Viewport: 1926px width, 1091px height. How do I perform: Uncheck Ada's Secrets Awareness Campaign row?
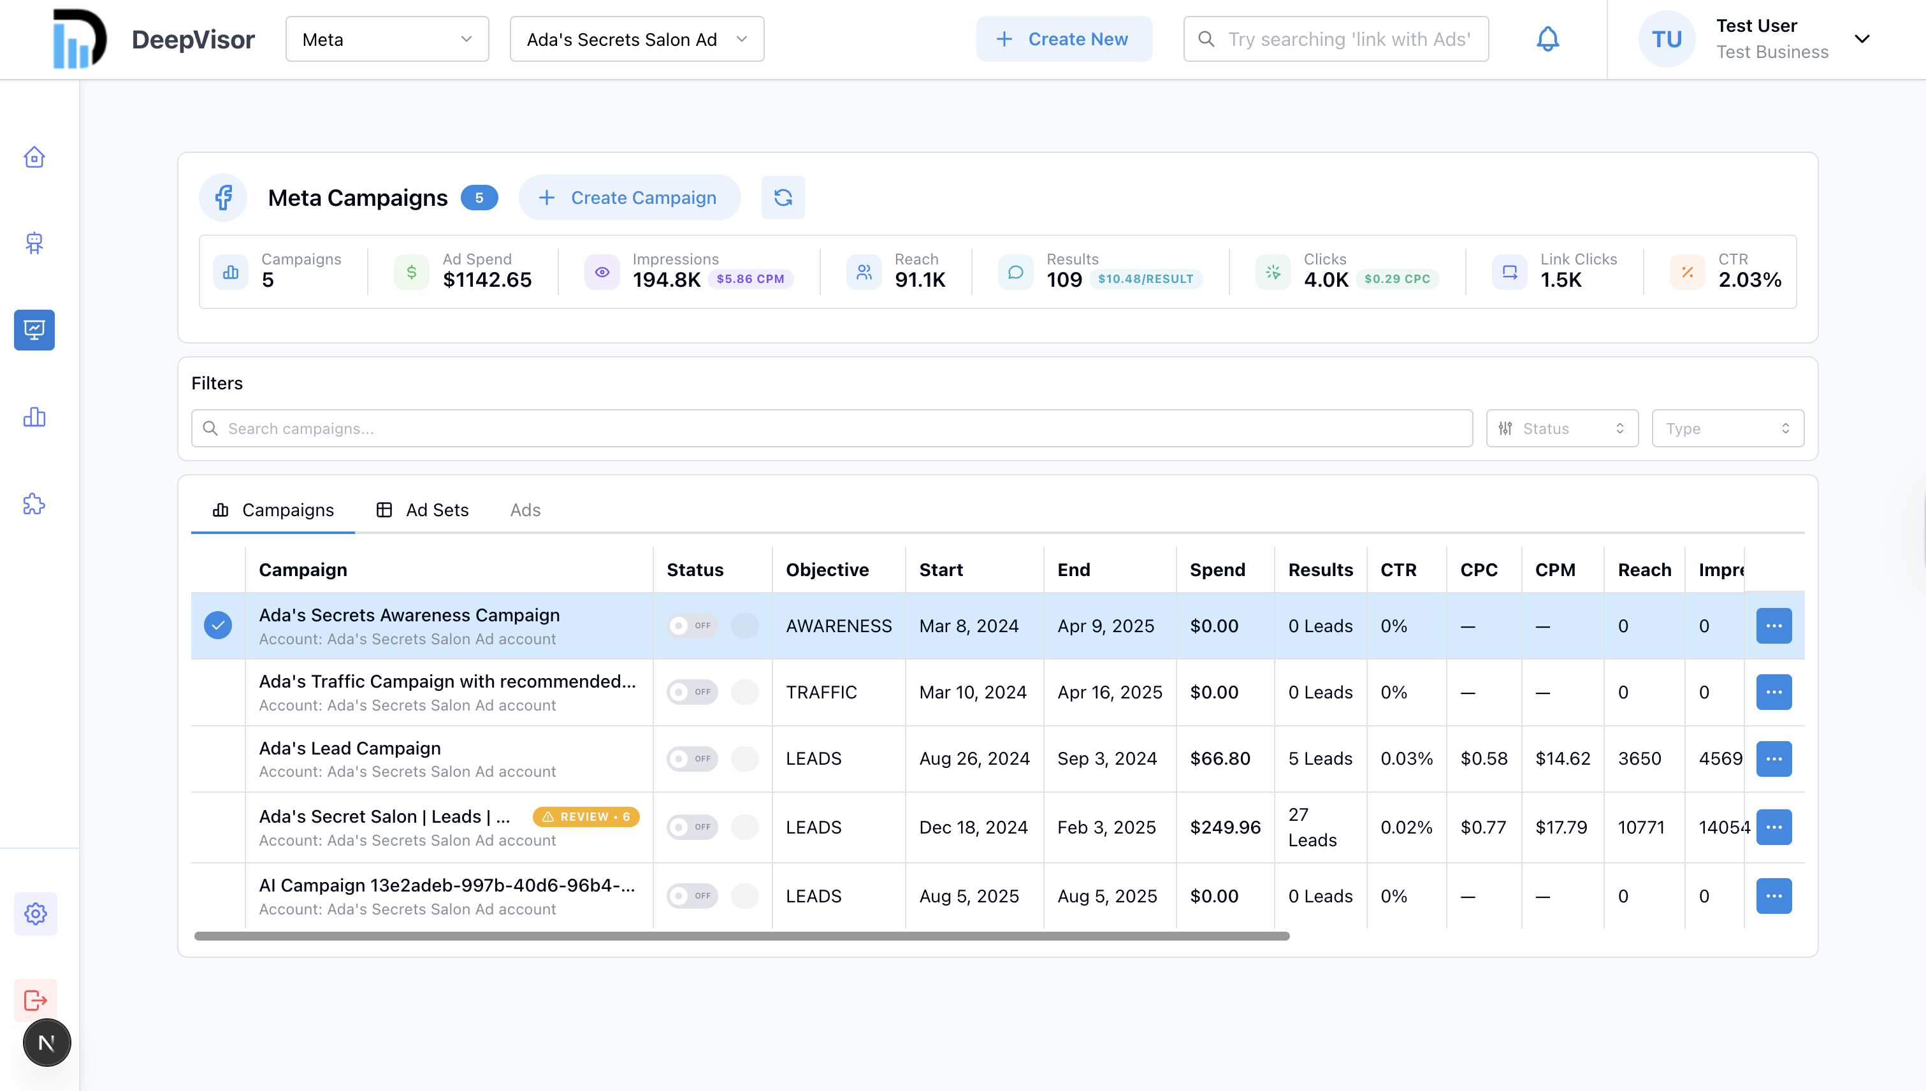(x=218, y=625)
